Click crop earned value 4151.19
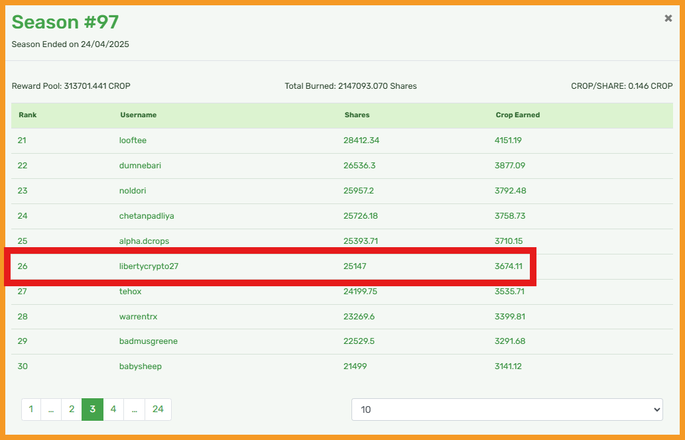The width and height of the screenshot is (685, 440). click(x=508, y=140)
